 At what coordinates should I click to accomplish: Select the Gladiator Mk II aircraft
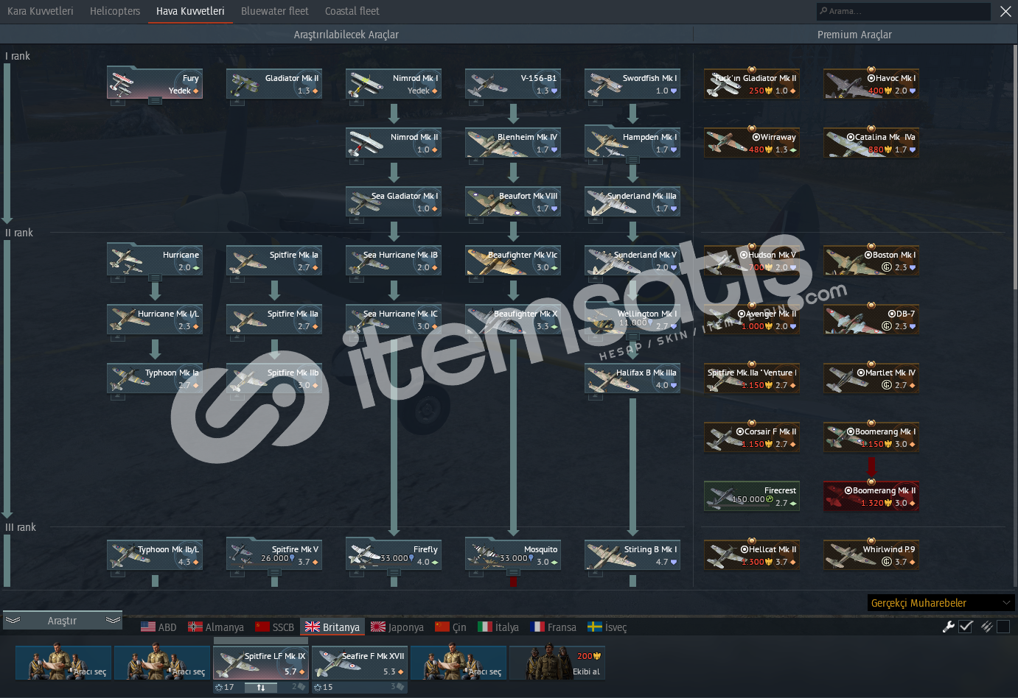tap(274, 83)
